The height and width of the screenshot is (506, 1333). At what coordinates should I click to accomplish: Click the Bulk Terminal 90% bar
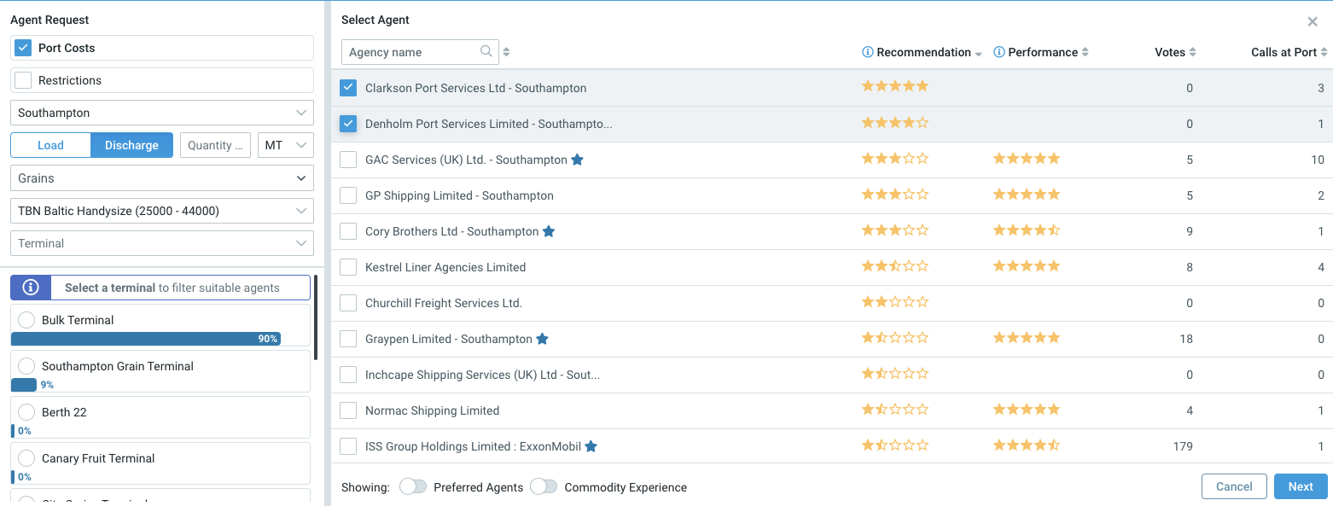pyautogui.click(x=146, y=339)
